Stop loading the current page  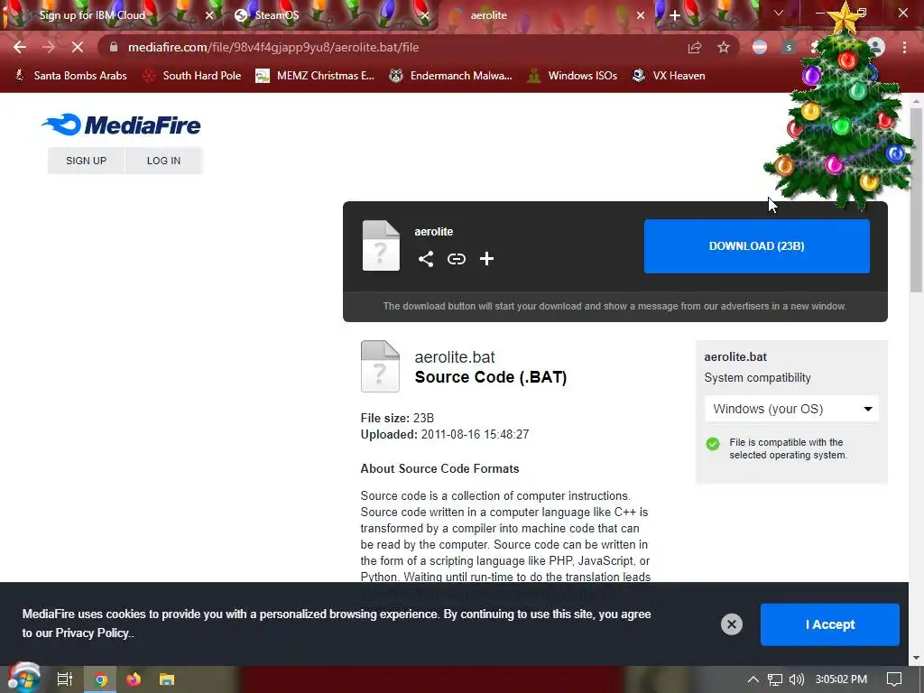pyautogui.click(x=78, y=47)
